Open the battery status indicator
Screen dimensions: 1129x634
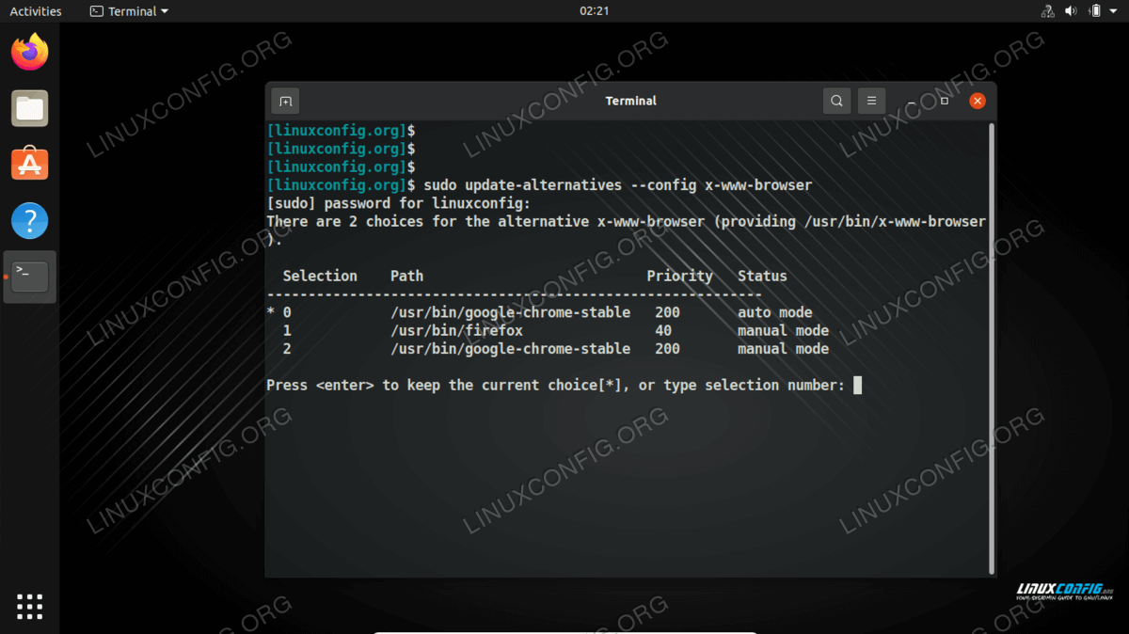tap(1094, 11)
